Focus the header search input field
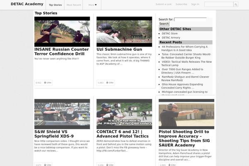Screen dimensions: 249x166 point(219,5)
